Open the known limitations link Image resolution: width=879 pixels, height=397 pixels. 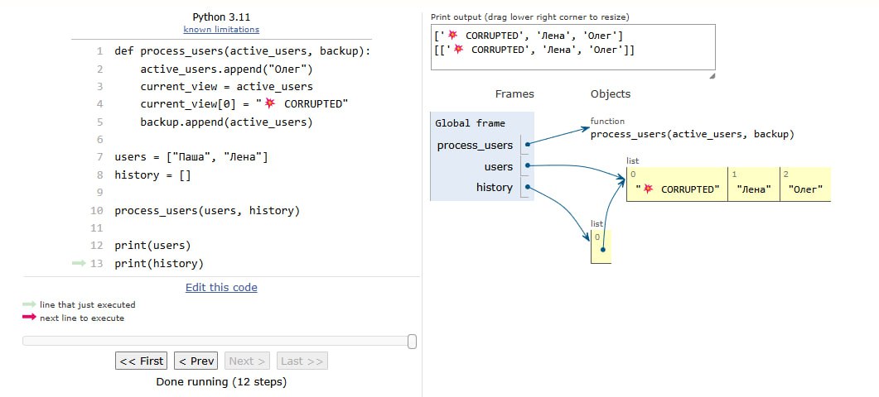221,30
